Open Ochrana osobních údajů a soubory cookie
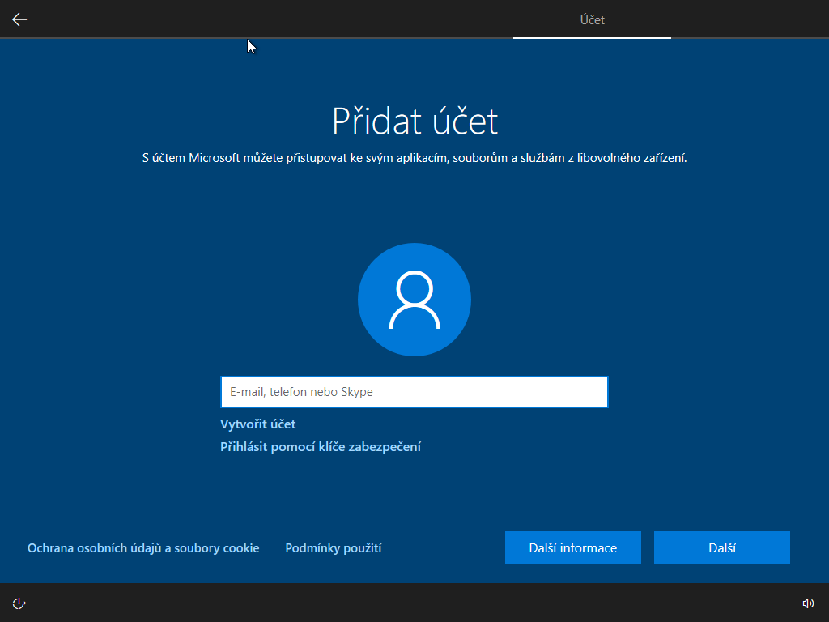The width and height of the screenshot is (829, 622). point(143,548)
